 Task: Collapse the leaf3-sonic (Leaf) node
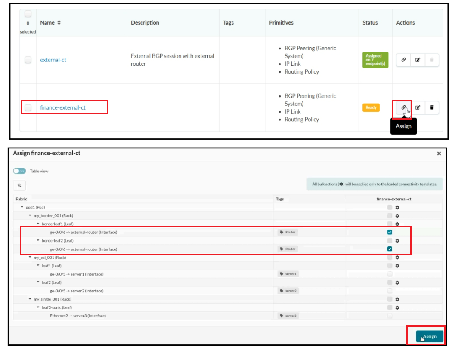(38, 307)
